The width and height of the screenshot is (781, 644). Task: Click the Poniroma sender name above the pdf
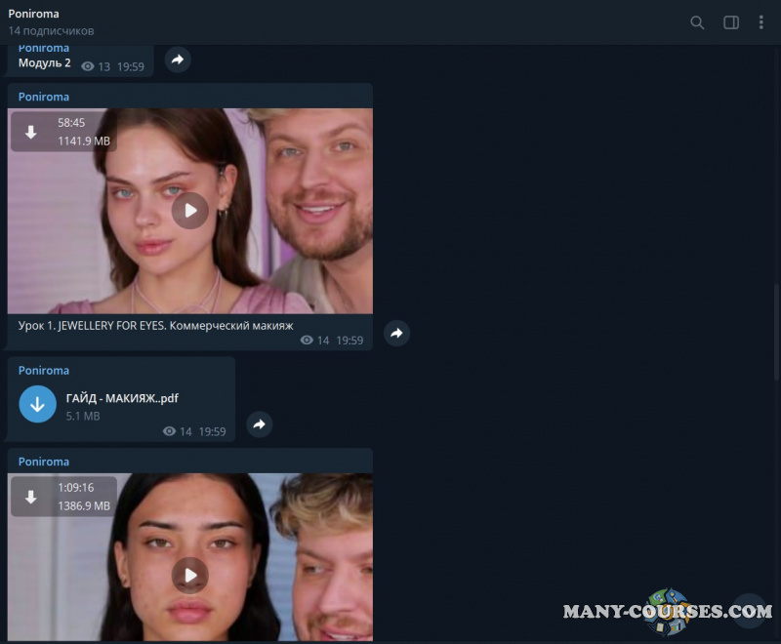tap(43, 370)
